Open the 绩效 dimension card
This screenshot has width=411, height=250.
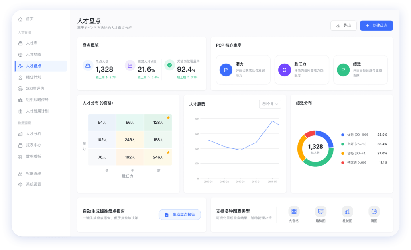tap(360, 70)
